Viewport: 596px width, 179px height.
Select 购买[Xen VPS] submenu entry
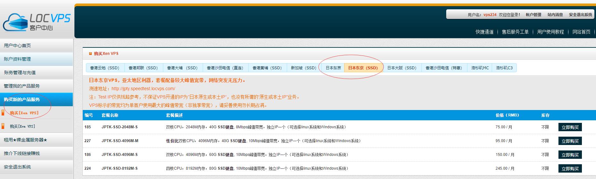click(24, 113)
